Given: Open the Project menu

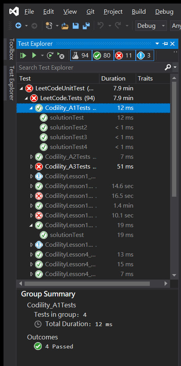Looking at the screenshot, I should point(113,12).
